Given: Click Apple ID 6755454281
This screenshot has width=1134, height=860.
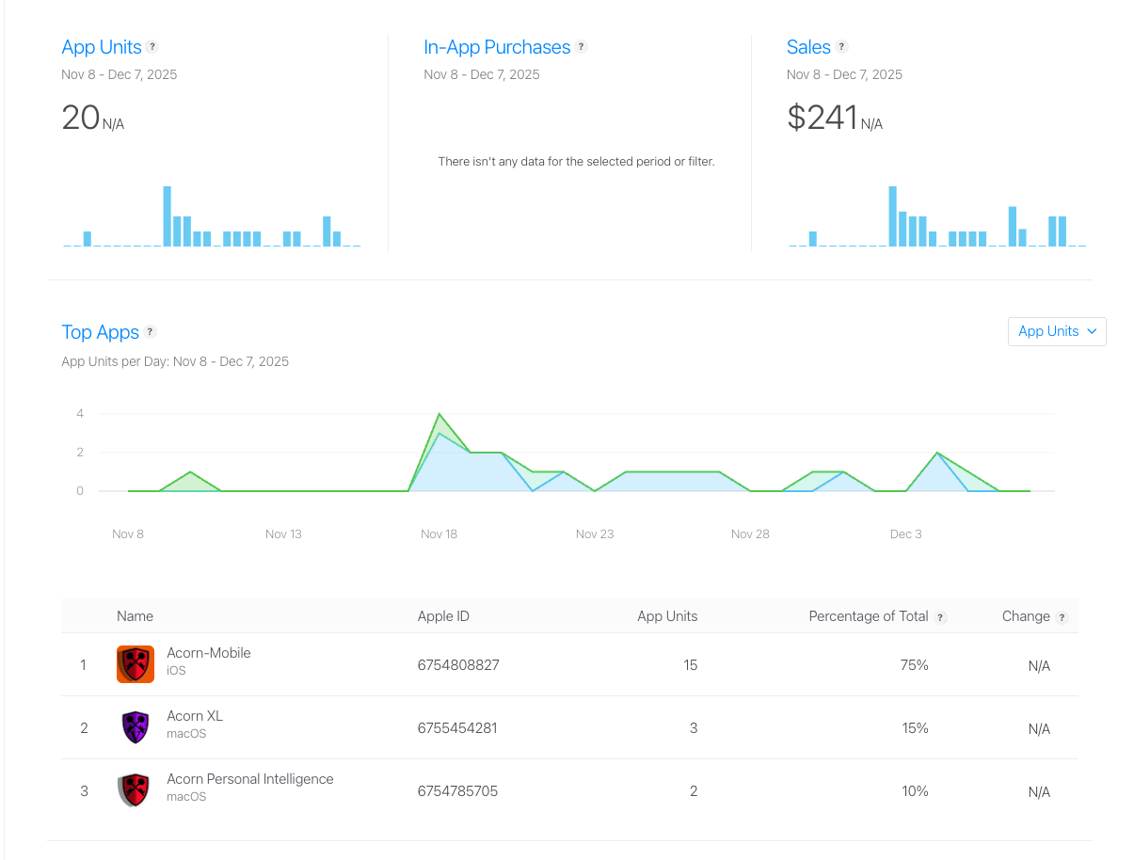Looking at the screenshot, I should click(457, 728).
